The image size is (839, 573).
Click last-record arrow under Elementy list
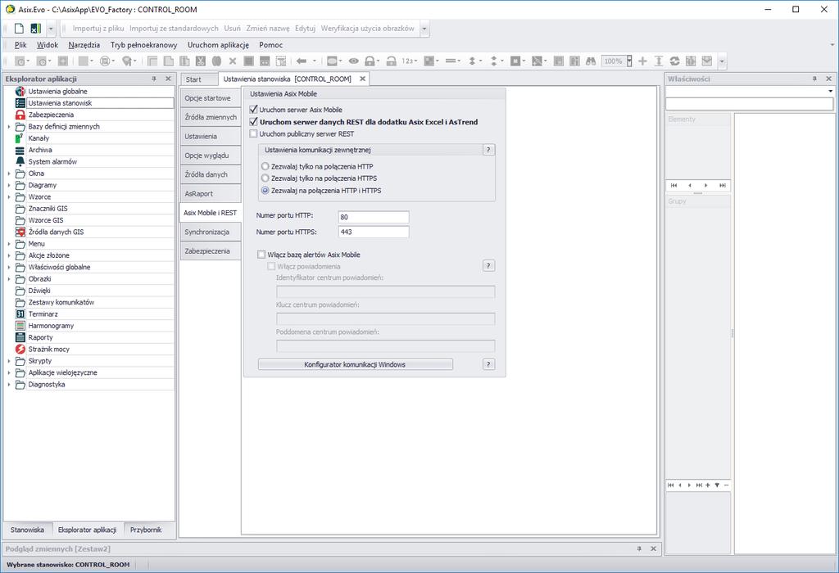(x=723, y=185)
